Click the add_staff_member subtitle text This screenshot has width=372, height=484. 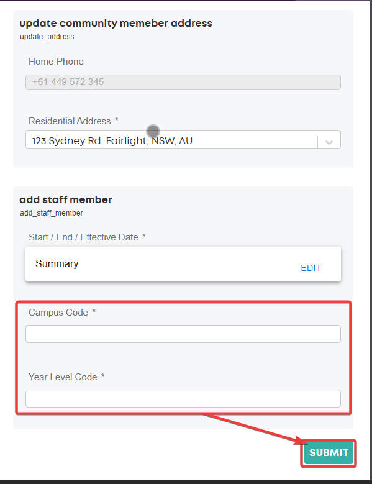point(52,213)
